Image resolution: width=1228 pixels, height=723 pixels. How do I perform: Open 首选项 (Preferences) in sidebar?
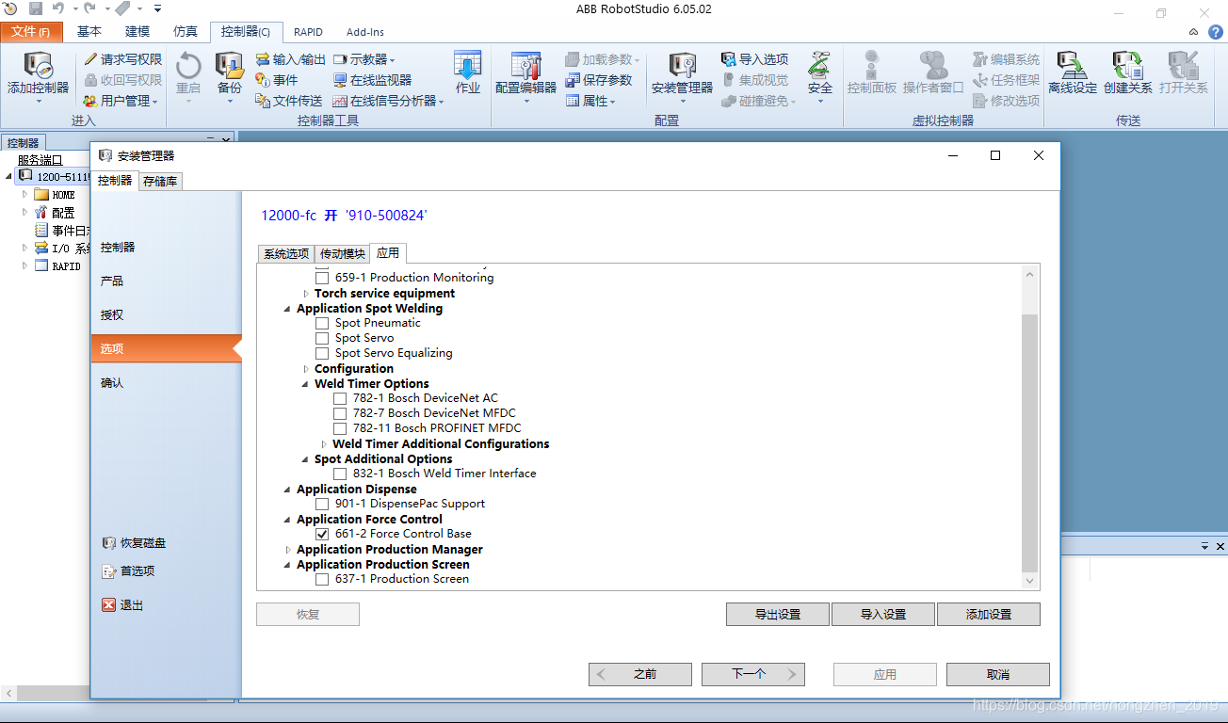[128, 571]
